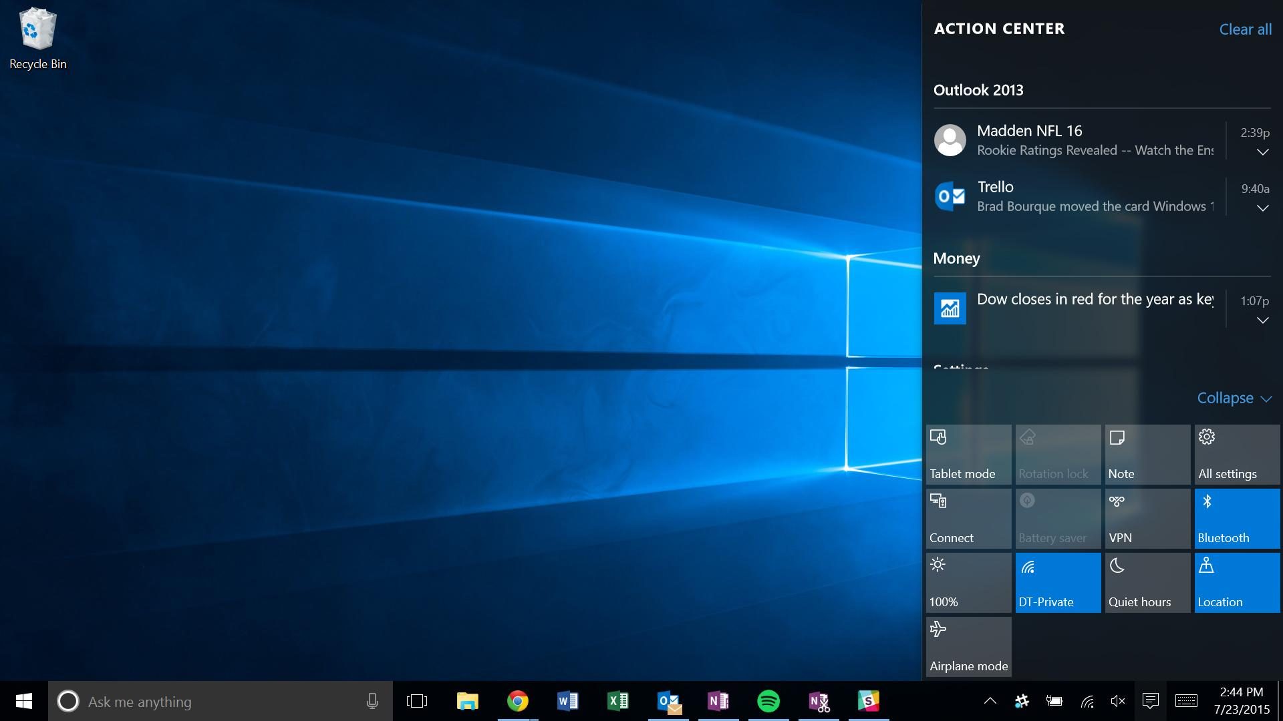Open Spotify from the taskbar

(x=768, y=701)
